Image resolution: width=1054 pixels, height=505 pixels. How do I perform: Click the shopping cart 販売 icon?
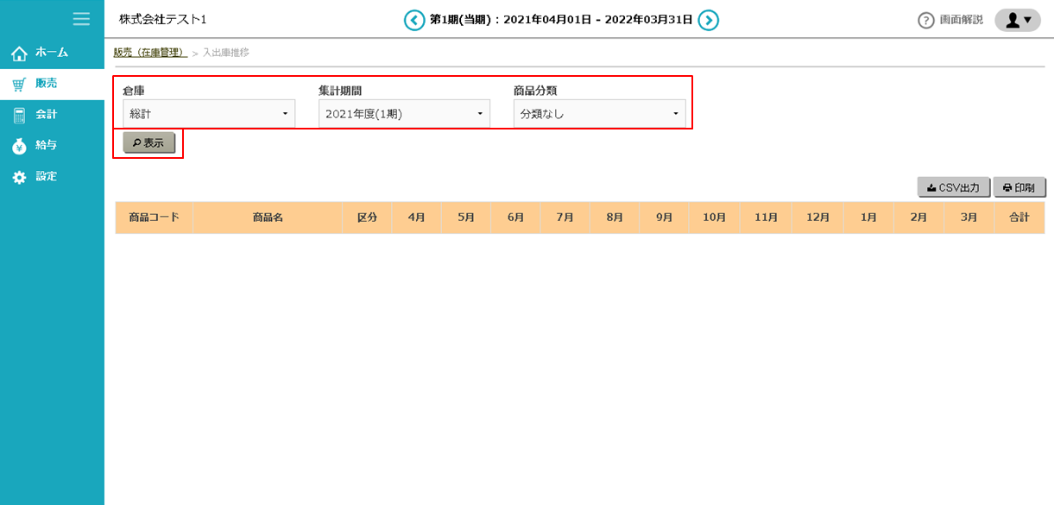pyautogui.click(x=19, y=84)
